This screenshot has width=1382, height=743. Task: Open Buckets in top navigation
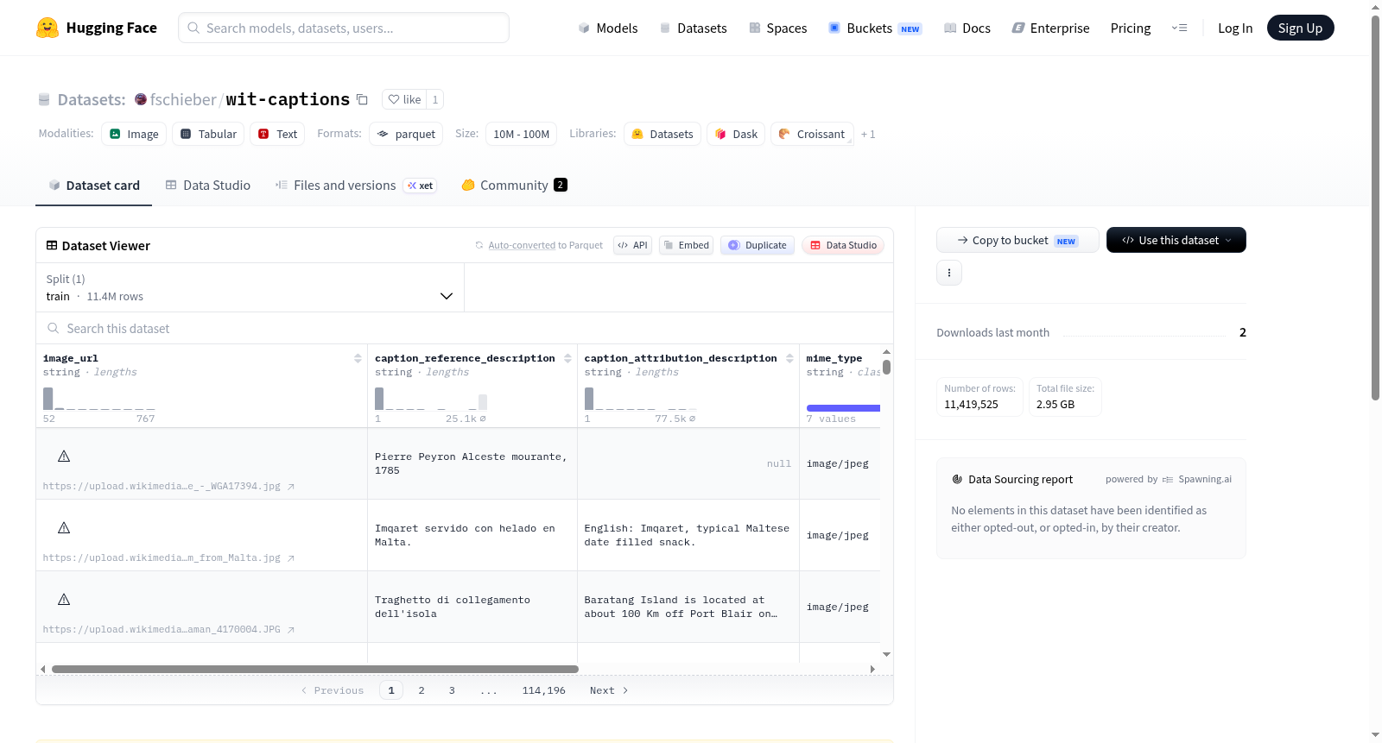coord(875,28)
